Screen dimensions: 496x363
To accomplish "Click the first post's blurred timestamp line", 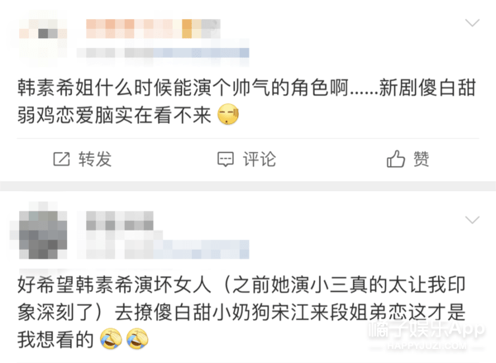I will pos(163,53).
